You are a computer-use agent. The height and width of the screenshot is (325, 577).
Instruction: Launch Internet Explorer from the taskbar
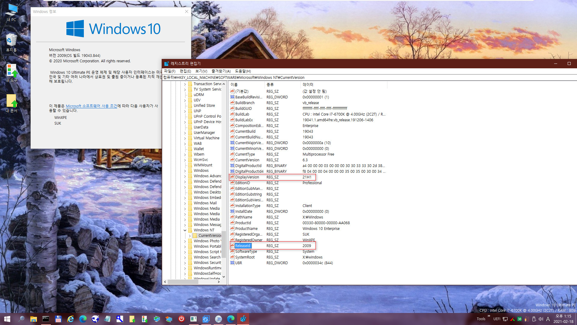coord(71,319)
